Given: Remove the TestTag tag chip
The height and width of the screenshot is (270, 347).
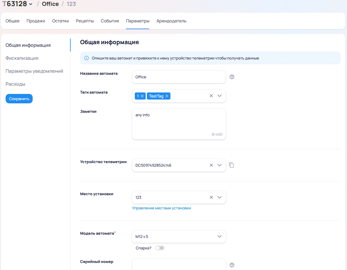Looking at the screenshot, I should pyautogui.click(x=167, y=96).
